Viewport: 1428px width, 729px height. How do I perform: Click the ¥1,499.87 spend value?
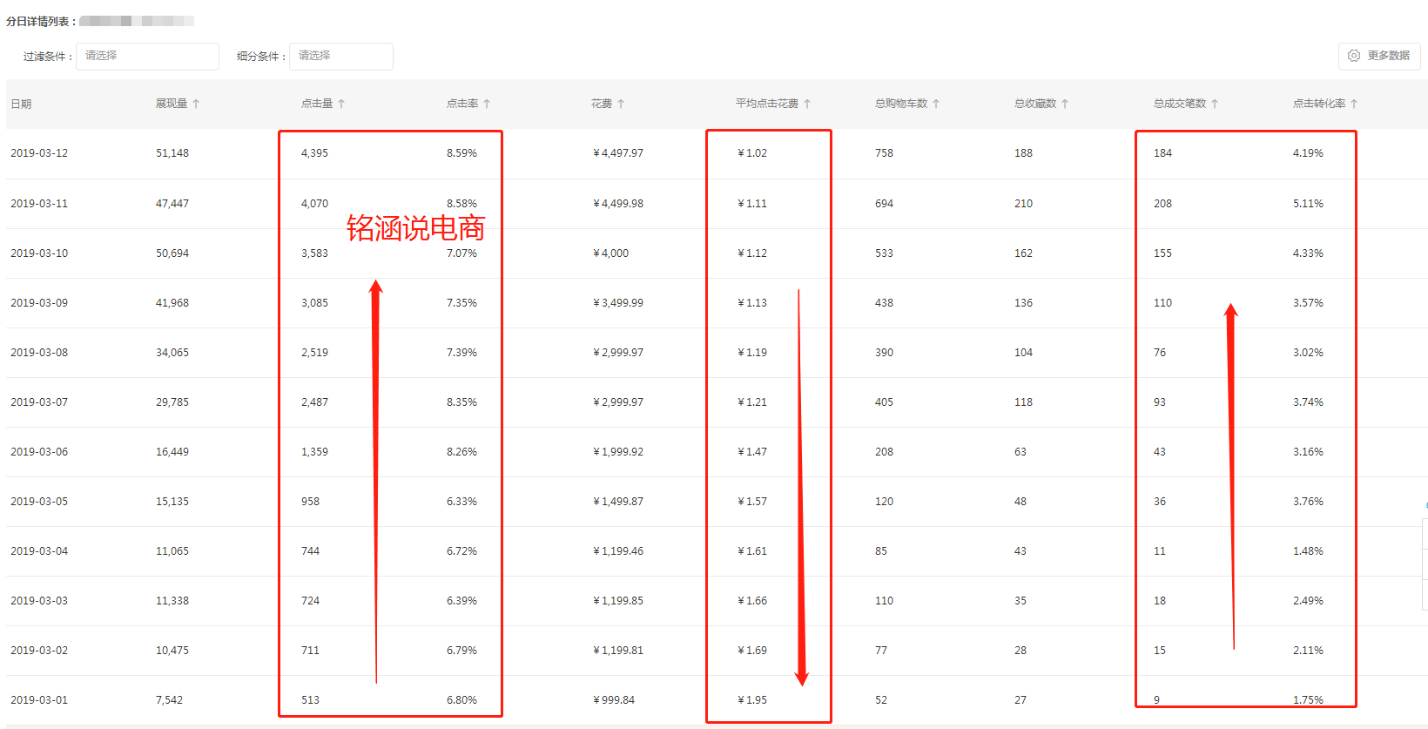(x=618, y=502)
